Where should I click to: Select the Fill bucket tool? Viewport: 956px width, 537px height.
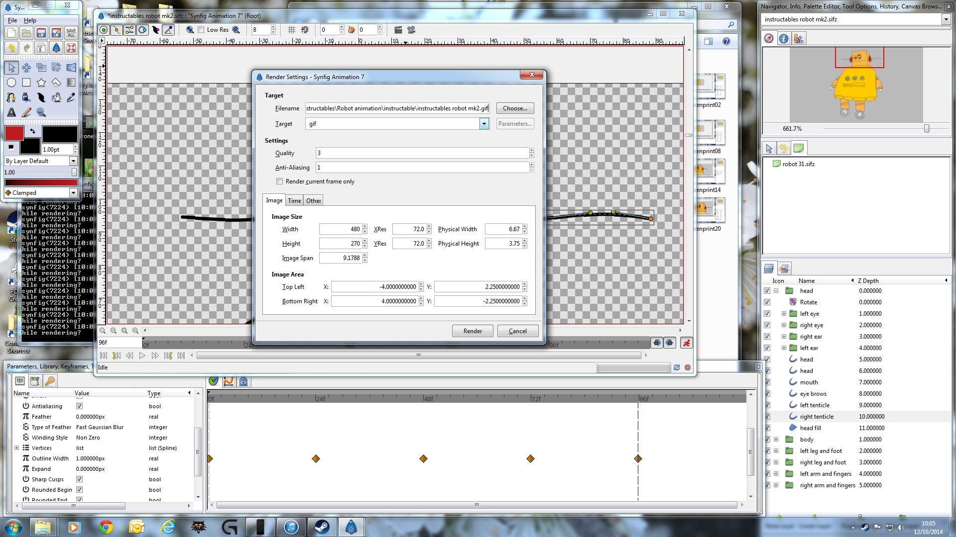[x=56, y=97]
